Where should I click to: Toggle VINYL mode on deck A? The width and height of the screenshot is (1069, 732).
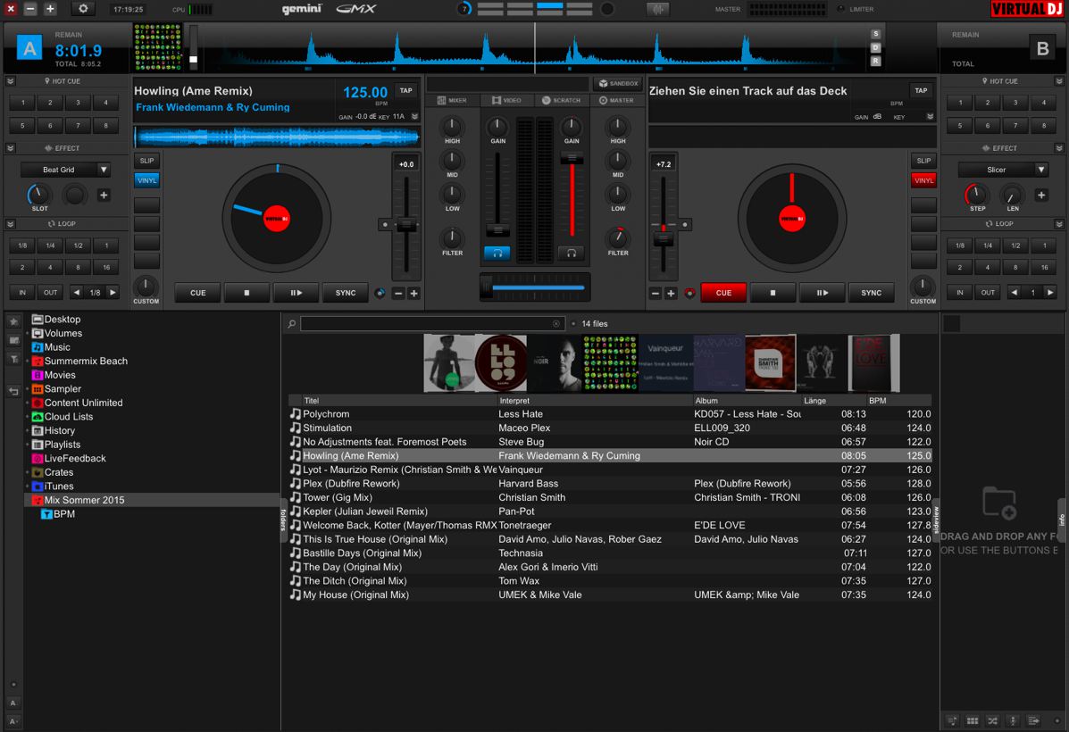tap(146, 180)
